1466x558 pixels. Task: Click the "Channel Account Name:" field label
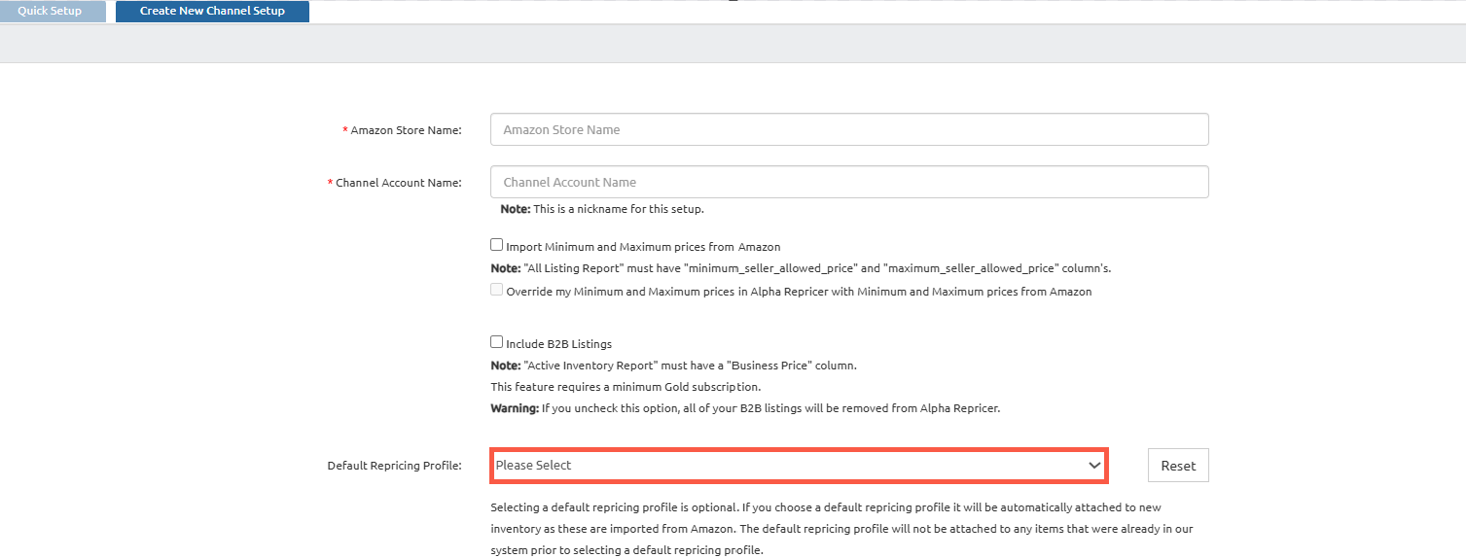click(398, 183)
